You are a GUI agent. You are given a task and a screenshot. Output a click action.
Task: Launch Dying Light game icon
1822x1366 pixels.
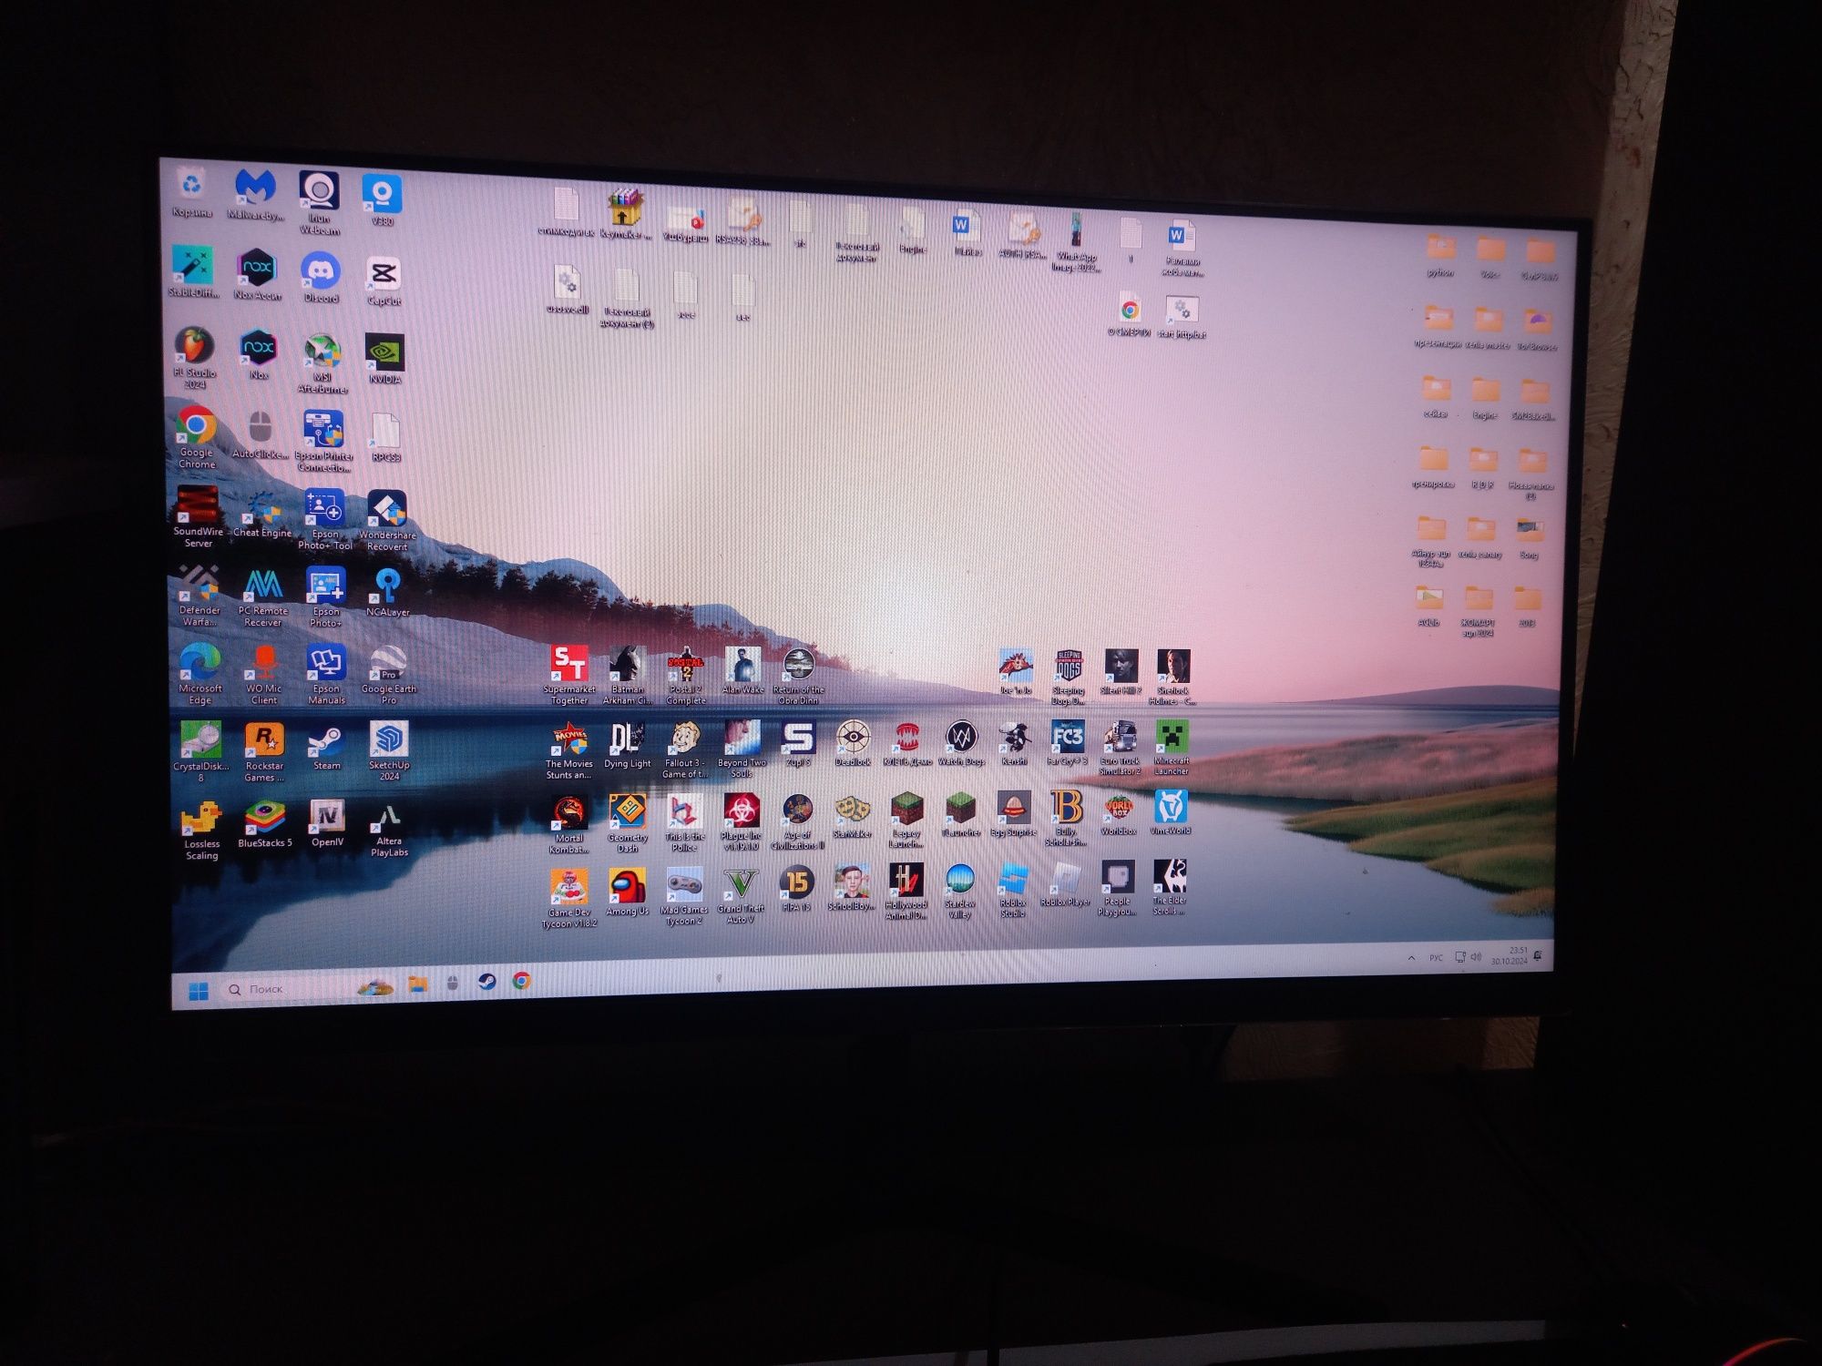pyautogui.click(x=627, y=746)
